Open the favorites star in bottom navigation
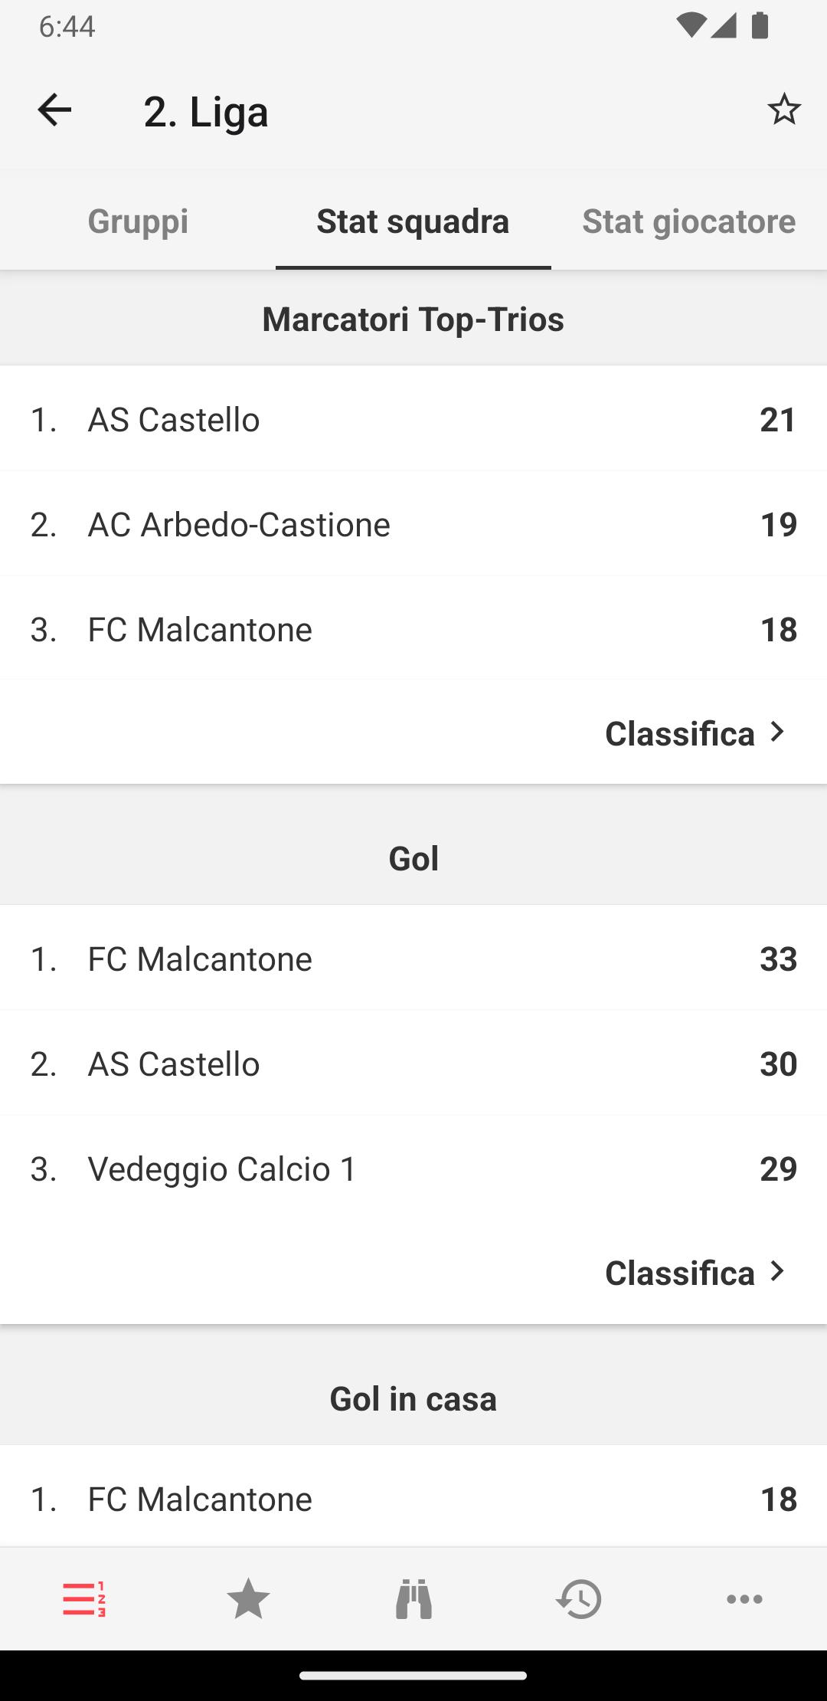This screenshot has height=1701, width=827. pos(248,1599)
